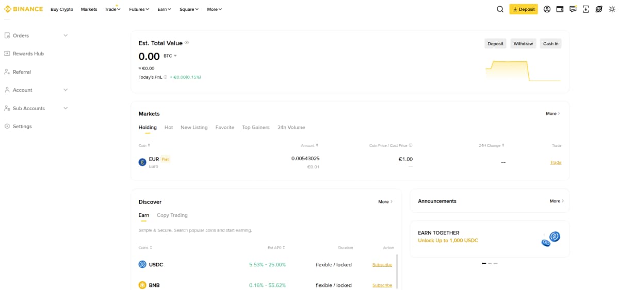
Task: Click the Rewards Hub sidebar icon
Action: coord(7,54)
